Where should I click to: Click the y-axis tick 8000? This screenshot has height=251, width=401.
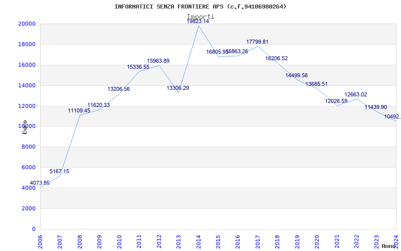click(x=28, y=147)
